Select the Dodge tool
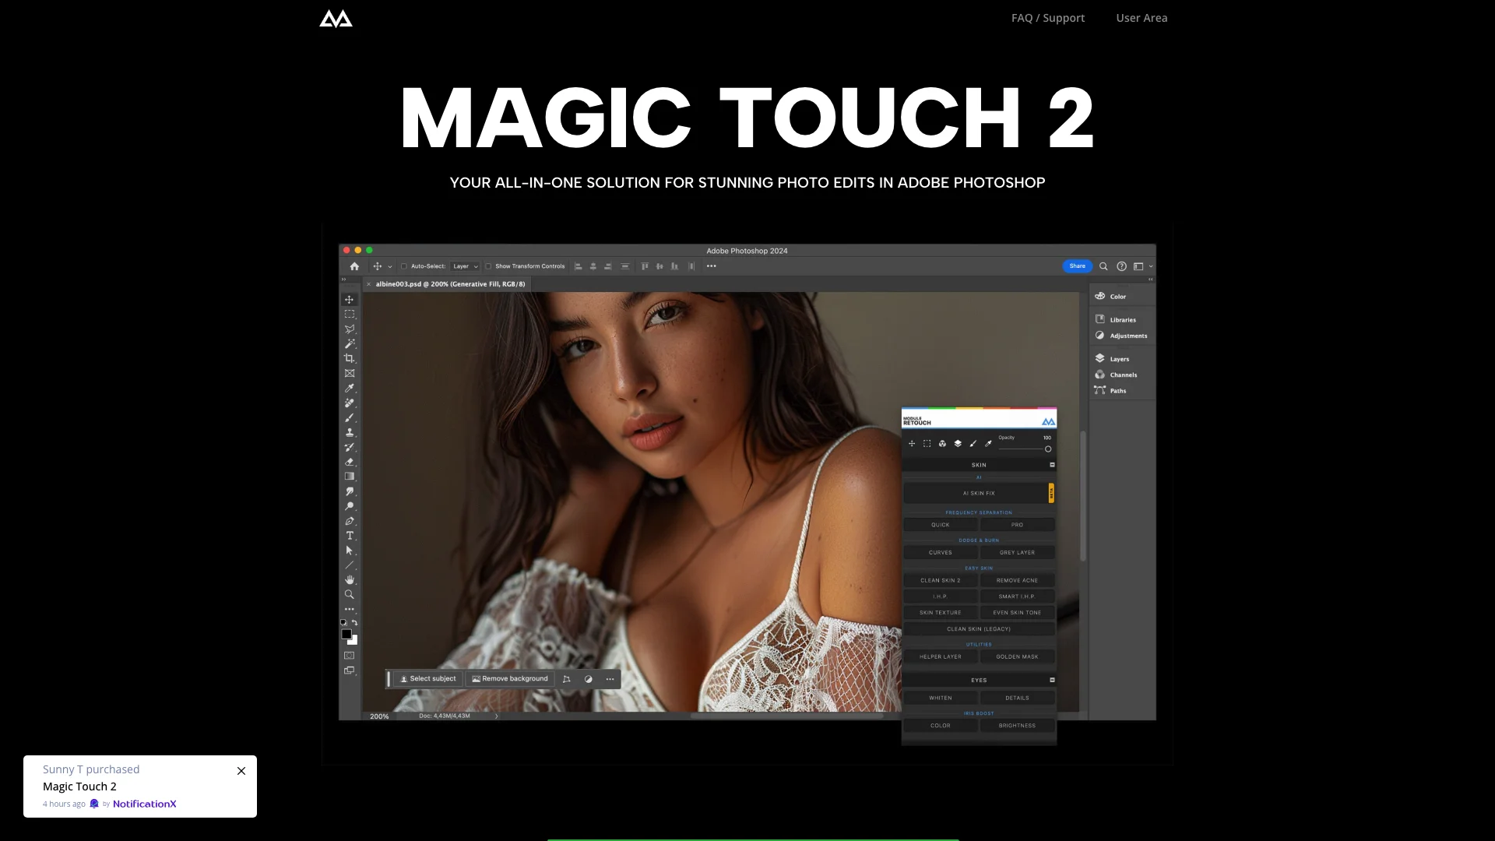This screenshot has height=841, width=1495. click(x=350, y=506)
